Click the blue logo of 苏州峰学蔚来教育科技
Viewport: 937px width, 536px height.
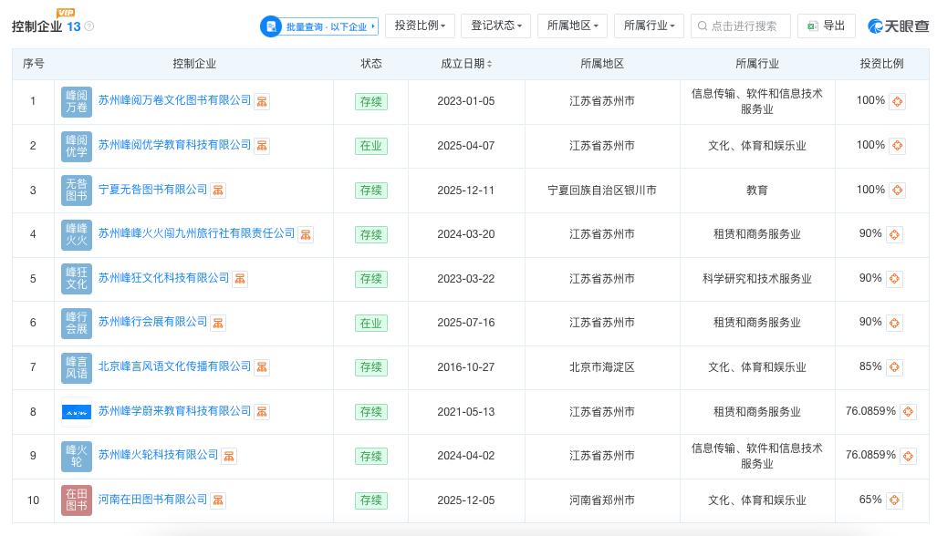(x=77, y=412)
